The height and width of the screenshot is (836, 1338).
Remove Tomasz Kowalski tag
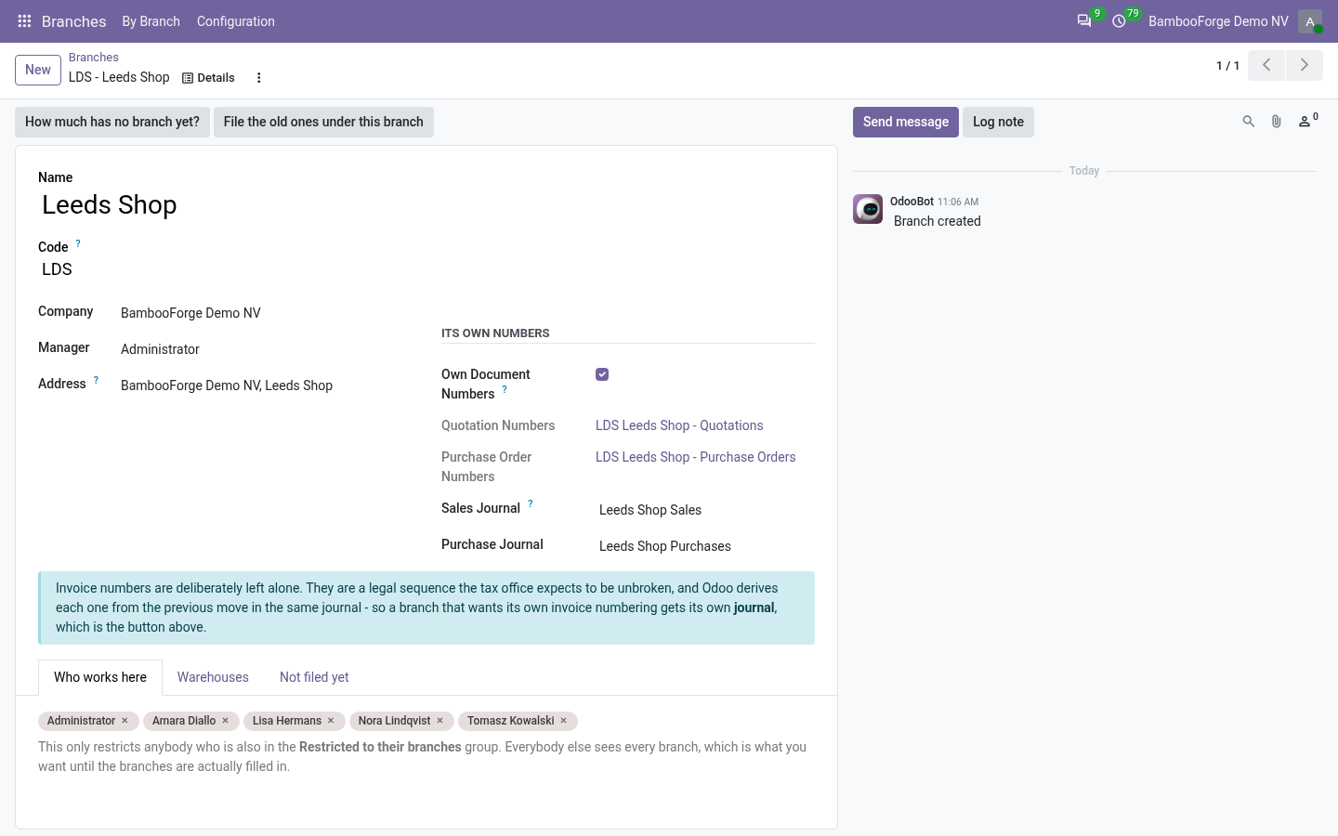point(563,721)
